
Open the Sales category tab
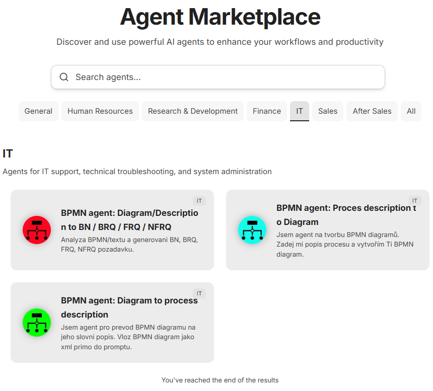pyautogui.click(x=328, y=111)
